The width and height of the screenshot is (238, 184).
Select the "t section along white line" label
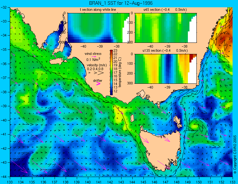tap(98, 10)
